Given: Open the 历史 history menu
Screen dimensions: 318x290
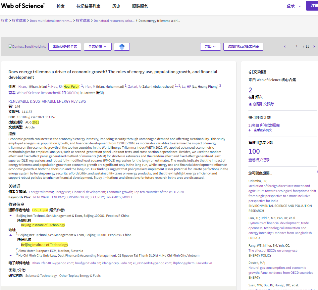Looking at the screenshot, I should click(x=116, y=6).
